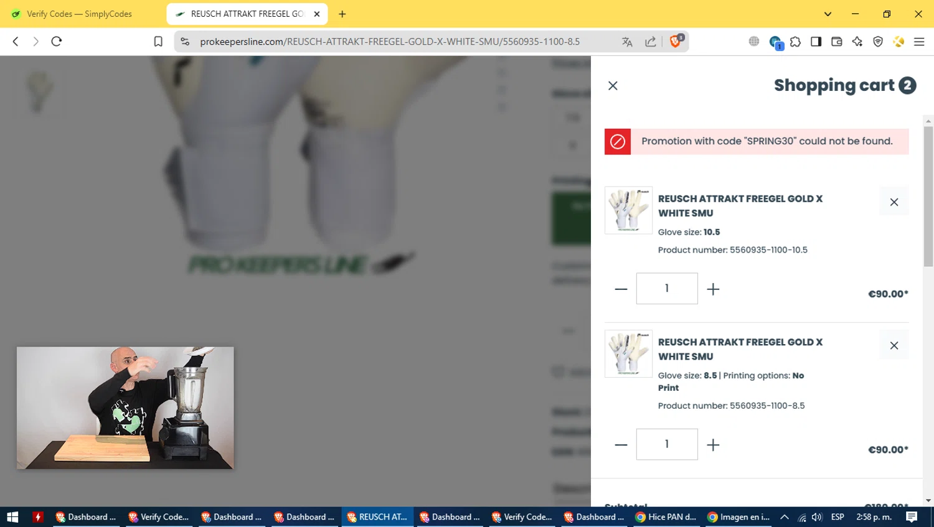Open the yellow extension icon in toolbar
This screenshot has height=527, width=934.
899,42
